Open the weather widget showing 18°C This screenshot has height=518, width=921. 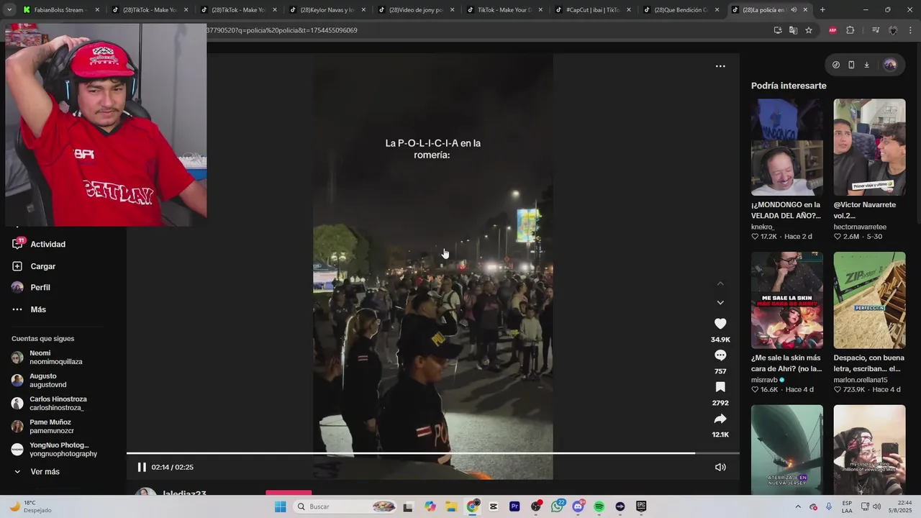coord(30,506)
